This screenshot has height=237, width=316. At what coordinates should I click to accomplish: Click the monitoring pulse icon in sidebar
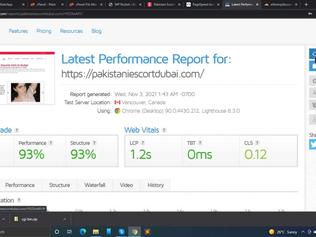click(313, 93)
